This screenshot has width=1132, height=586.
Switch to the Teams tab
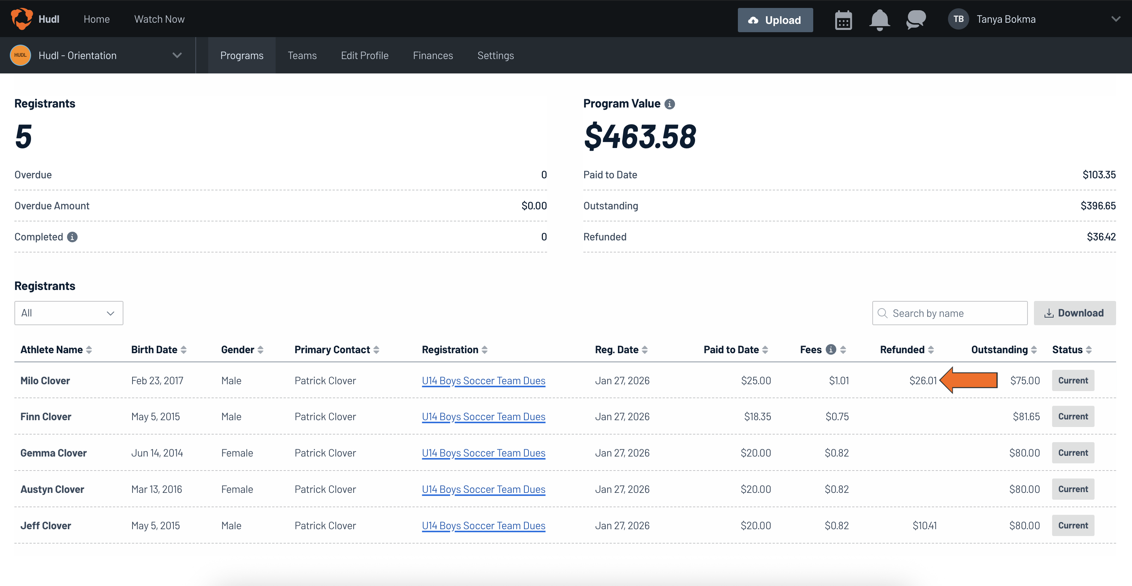point(302,55)
